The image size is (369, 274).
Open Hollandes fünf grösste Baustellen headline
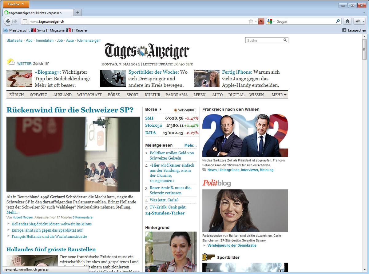pos(51,249)
